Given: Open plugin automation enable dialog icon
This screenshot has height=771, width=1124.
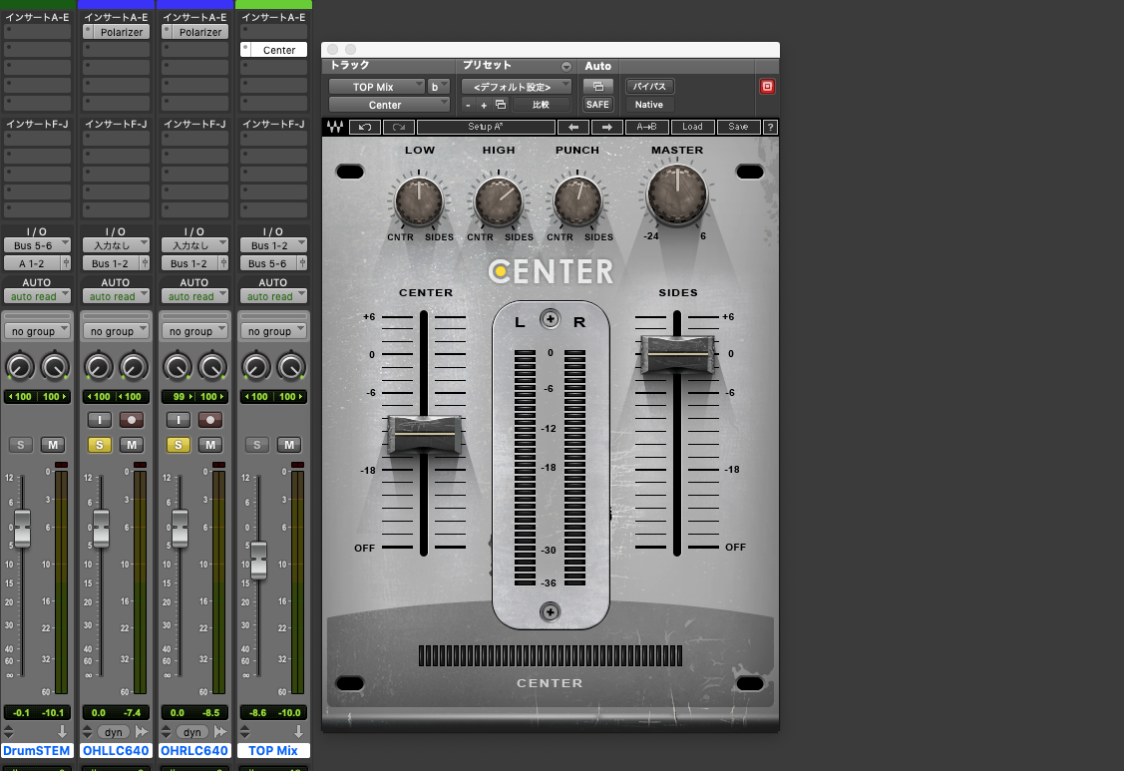Looking at the screenshot, I should [597, 86].
